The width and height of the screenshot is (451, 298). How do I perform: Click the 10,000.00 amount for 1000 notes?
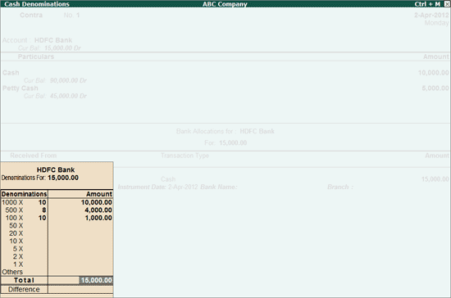[97, 202]
